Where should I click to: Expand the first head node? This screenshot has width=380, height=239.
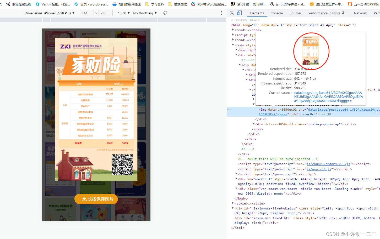tap(233, 30)
